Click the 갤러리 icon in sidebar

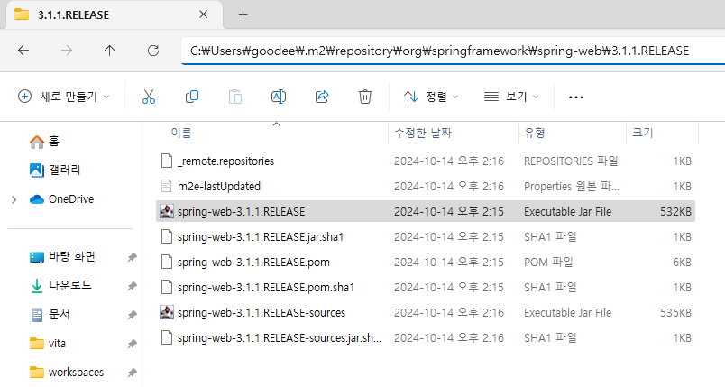(37, 170)
